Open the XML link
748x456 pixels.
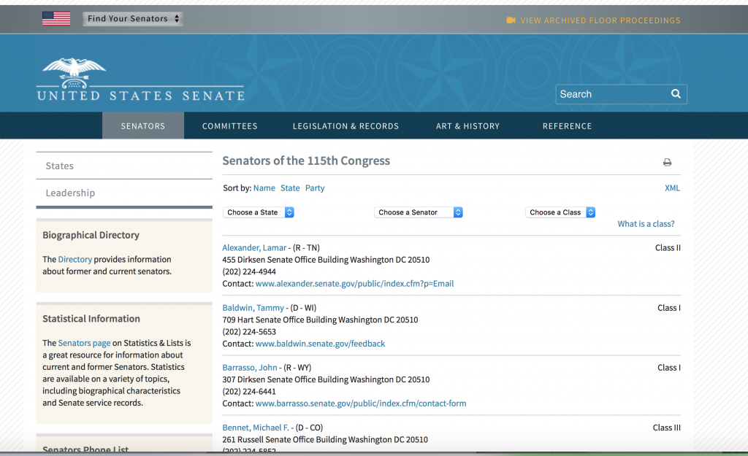672,188
